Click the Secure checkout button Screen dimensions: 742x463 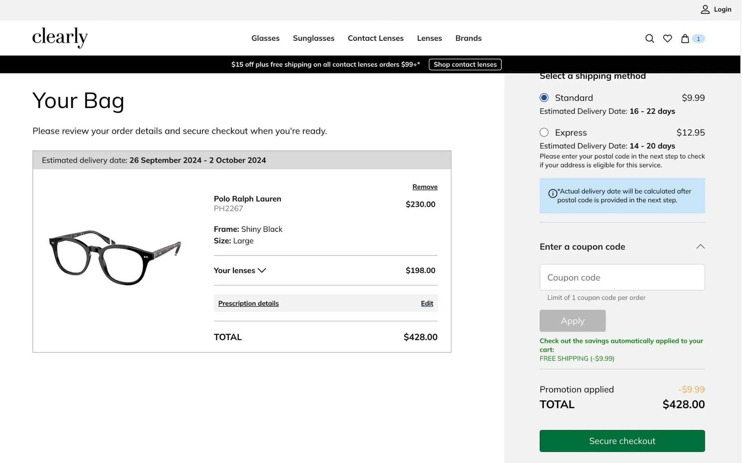click(x=622, y=441)
